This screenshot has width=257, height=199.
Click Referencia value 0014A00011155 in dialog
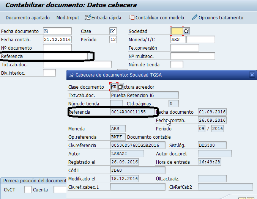133,112
